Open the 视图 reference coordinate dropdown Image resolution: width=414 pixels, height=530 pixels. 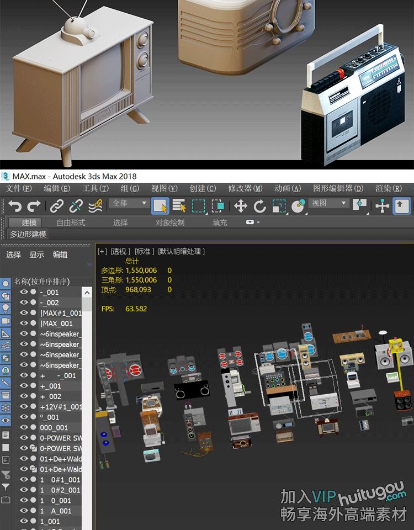(329, 203)
